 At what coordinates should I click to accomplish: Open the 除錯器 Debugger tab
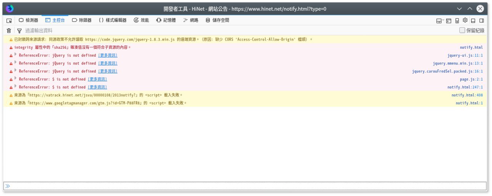click(x=81, y=20)
